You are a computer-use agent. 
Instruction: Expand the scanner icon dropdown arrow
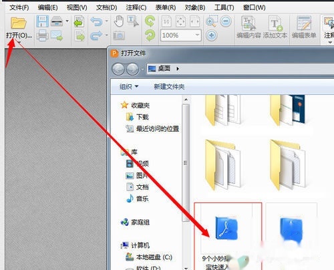67,21
